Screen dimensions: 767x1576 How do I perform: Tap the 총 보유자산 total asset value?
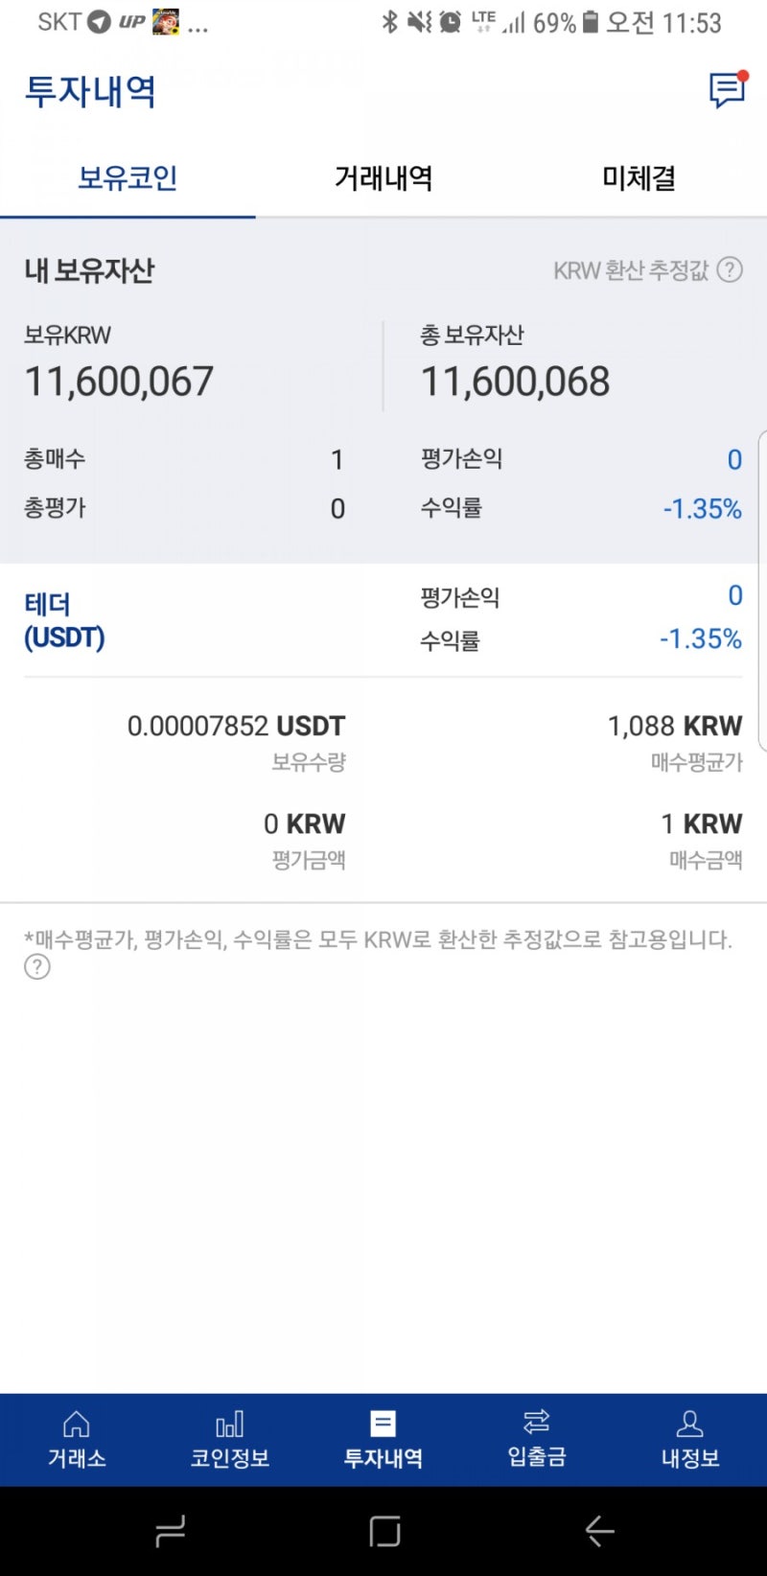pyautogui.click(x=516, y=380)
